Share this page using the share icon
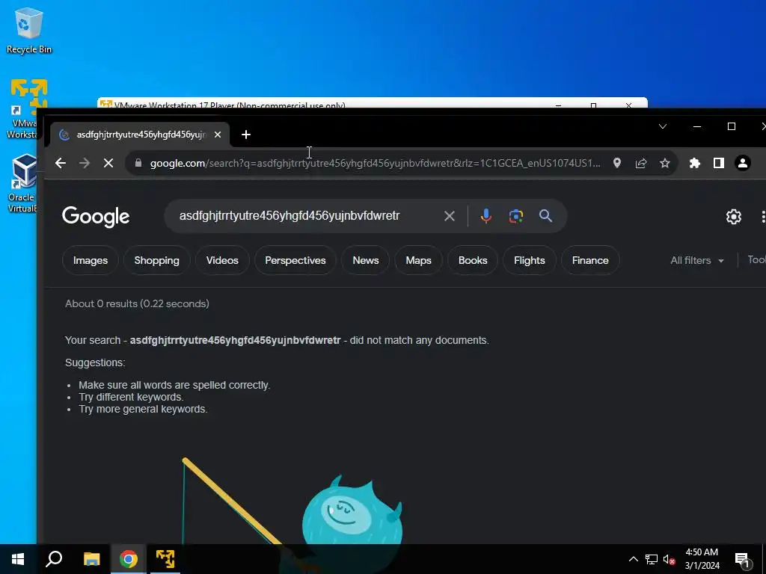This screenshot has height=574, width=766. 641,163
